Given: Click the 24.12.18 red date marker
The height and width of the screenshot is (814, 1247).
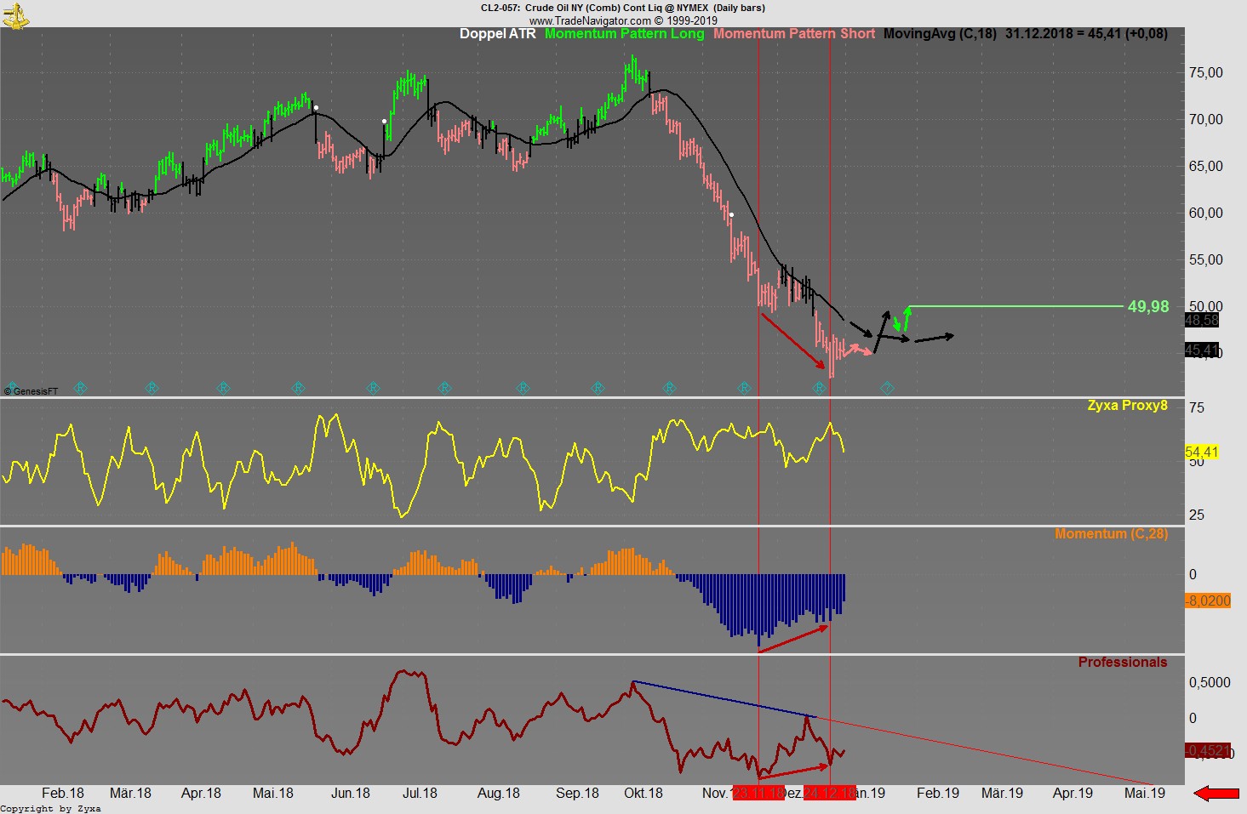Looking at the screenshot, I should tap(830, 794).
